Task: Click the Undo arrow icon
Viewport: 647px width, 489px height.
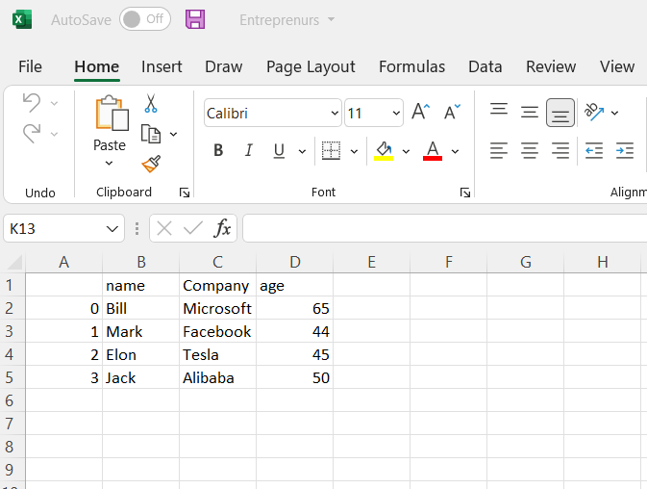Action: [32, 102]
